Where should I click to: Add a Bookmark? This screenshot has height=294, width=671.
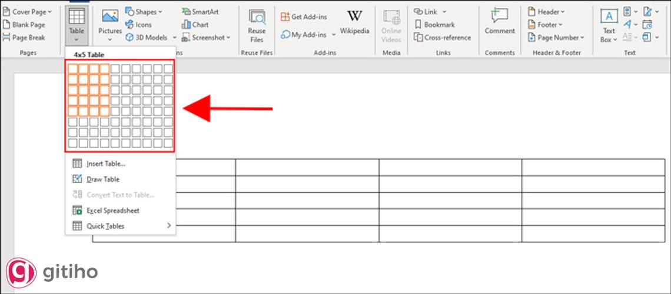pos(434,25)
